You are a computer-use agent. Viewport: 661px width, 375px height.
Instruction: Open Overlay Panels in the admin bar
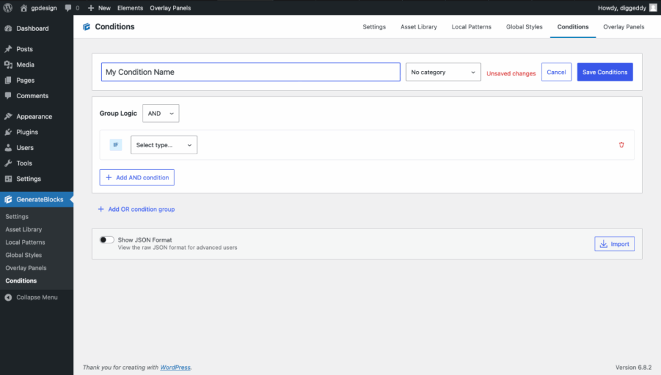pos(170,8)
